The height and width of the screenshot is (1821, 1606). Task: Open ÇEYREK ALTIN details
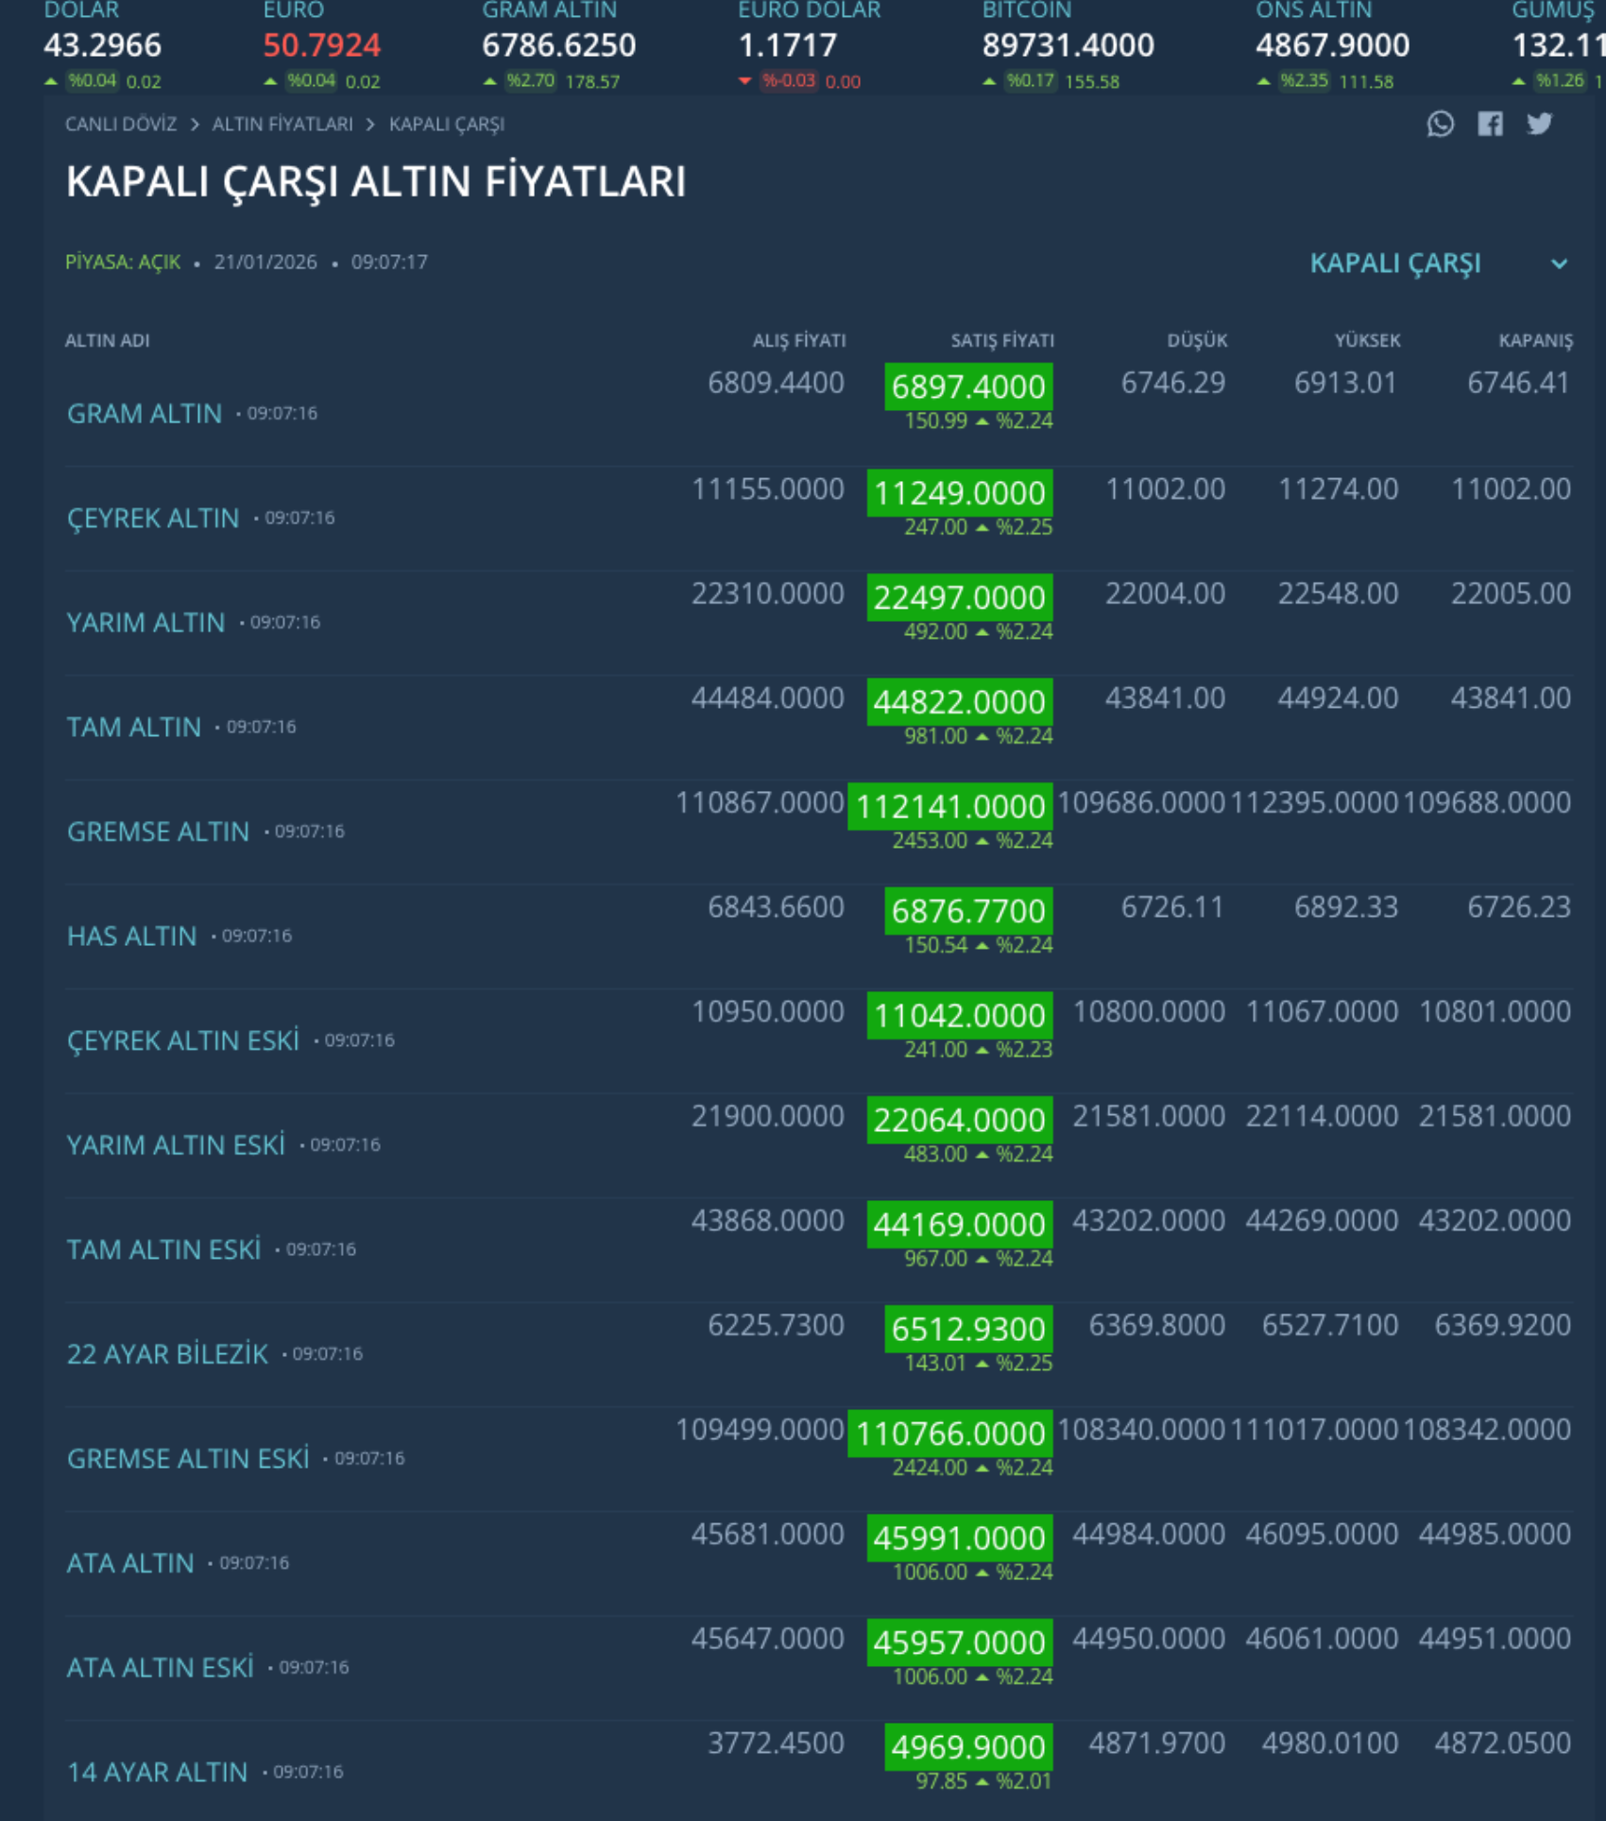[x=153, y=519]
